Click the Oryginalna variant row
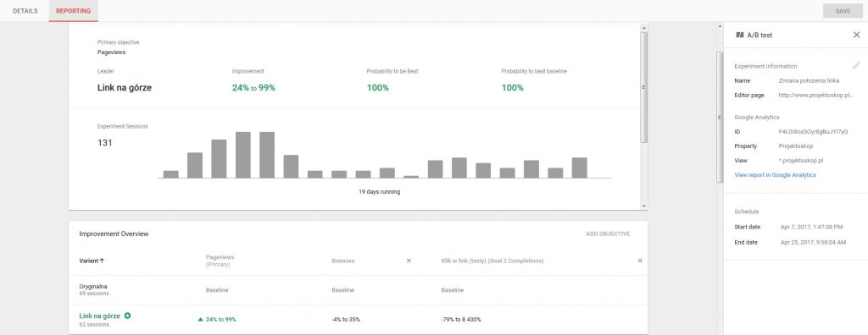Image resolution: width=868 pixels, height=335 pixels. pyautogui.click(x=358, y=290)
